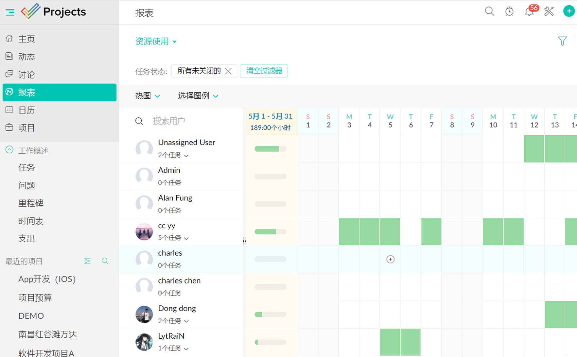
Task: Search recent projects via magnifier icon
Action: click(x=105, y=261)
